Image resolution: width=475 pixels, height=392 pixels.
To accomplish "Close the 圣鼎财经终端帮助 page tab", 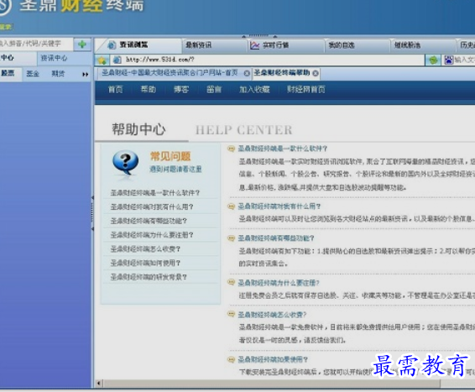I will (x=316, y=73).
